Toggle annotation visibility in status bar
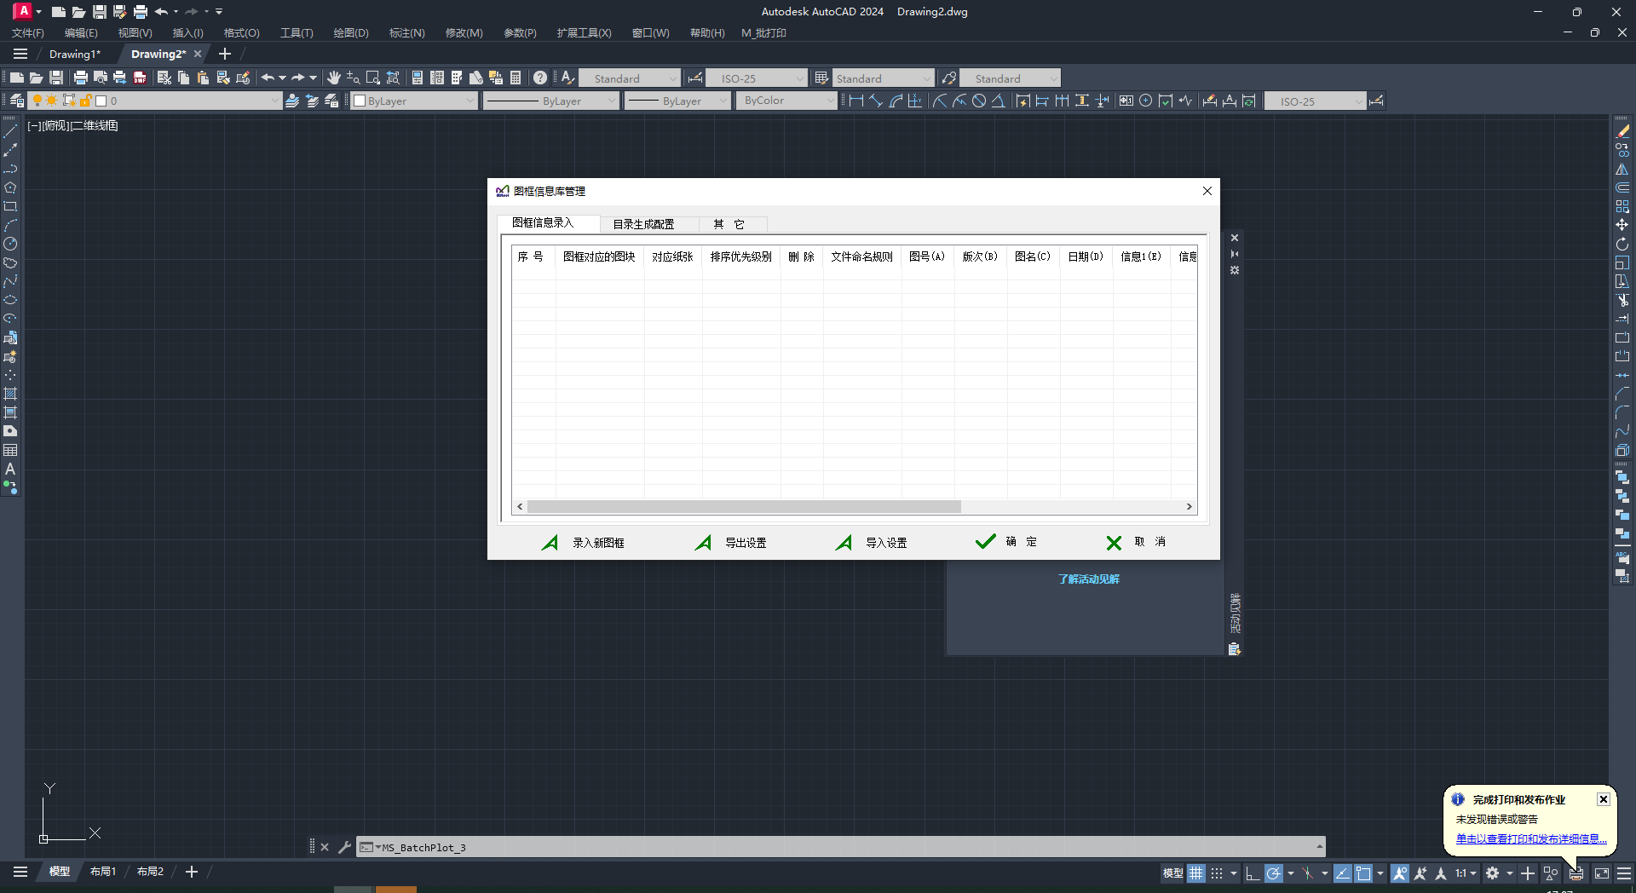 coord(1400,873)
